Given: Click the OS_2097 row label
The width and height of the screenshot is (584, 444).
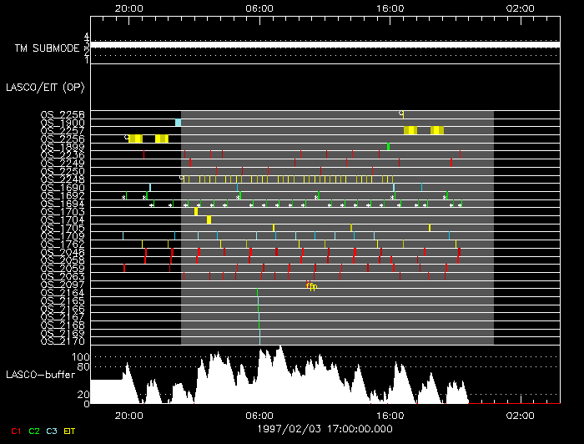Looking at the screenshot, I should [x=63, y=285].
